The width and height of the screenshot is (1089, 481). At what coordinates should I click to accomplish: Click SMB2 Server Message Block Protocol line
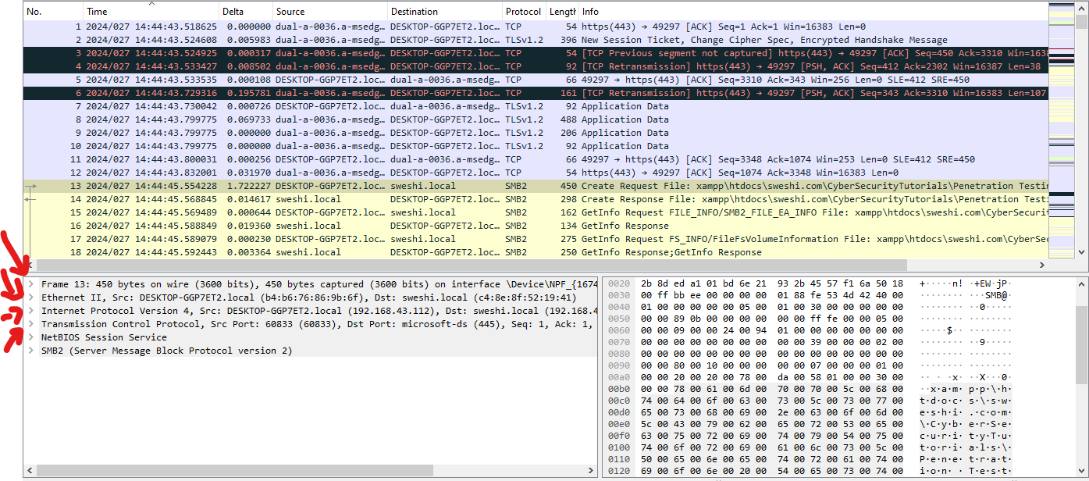(166, 351)
